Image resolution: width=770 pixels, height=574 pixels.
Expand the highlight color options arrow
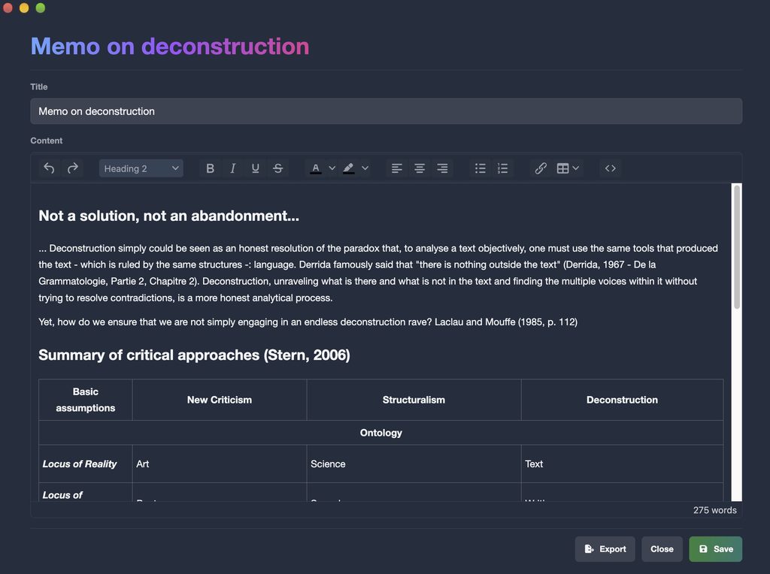(x=365, y=168)
